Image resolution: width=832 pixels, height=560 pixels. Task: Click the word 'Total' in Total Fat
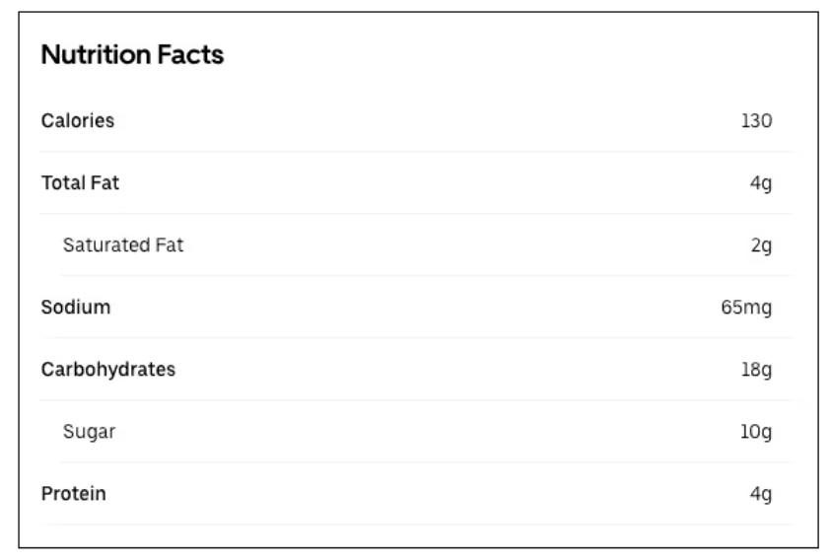pos(60,182)
